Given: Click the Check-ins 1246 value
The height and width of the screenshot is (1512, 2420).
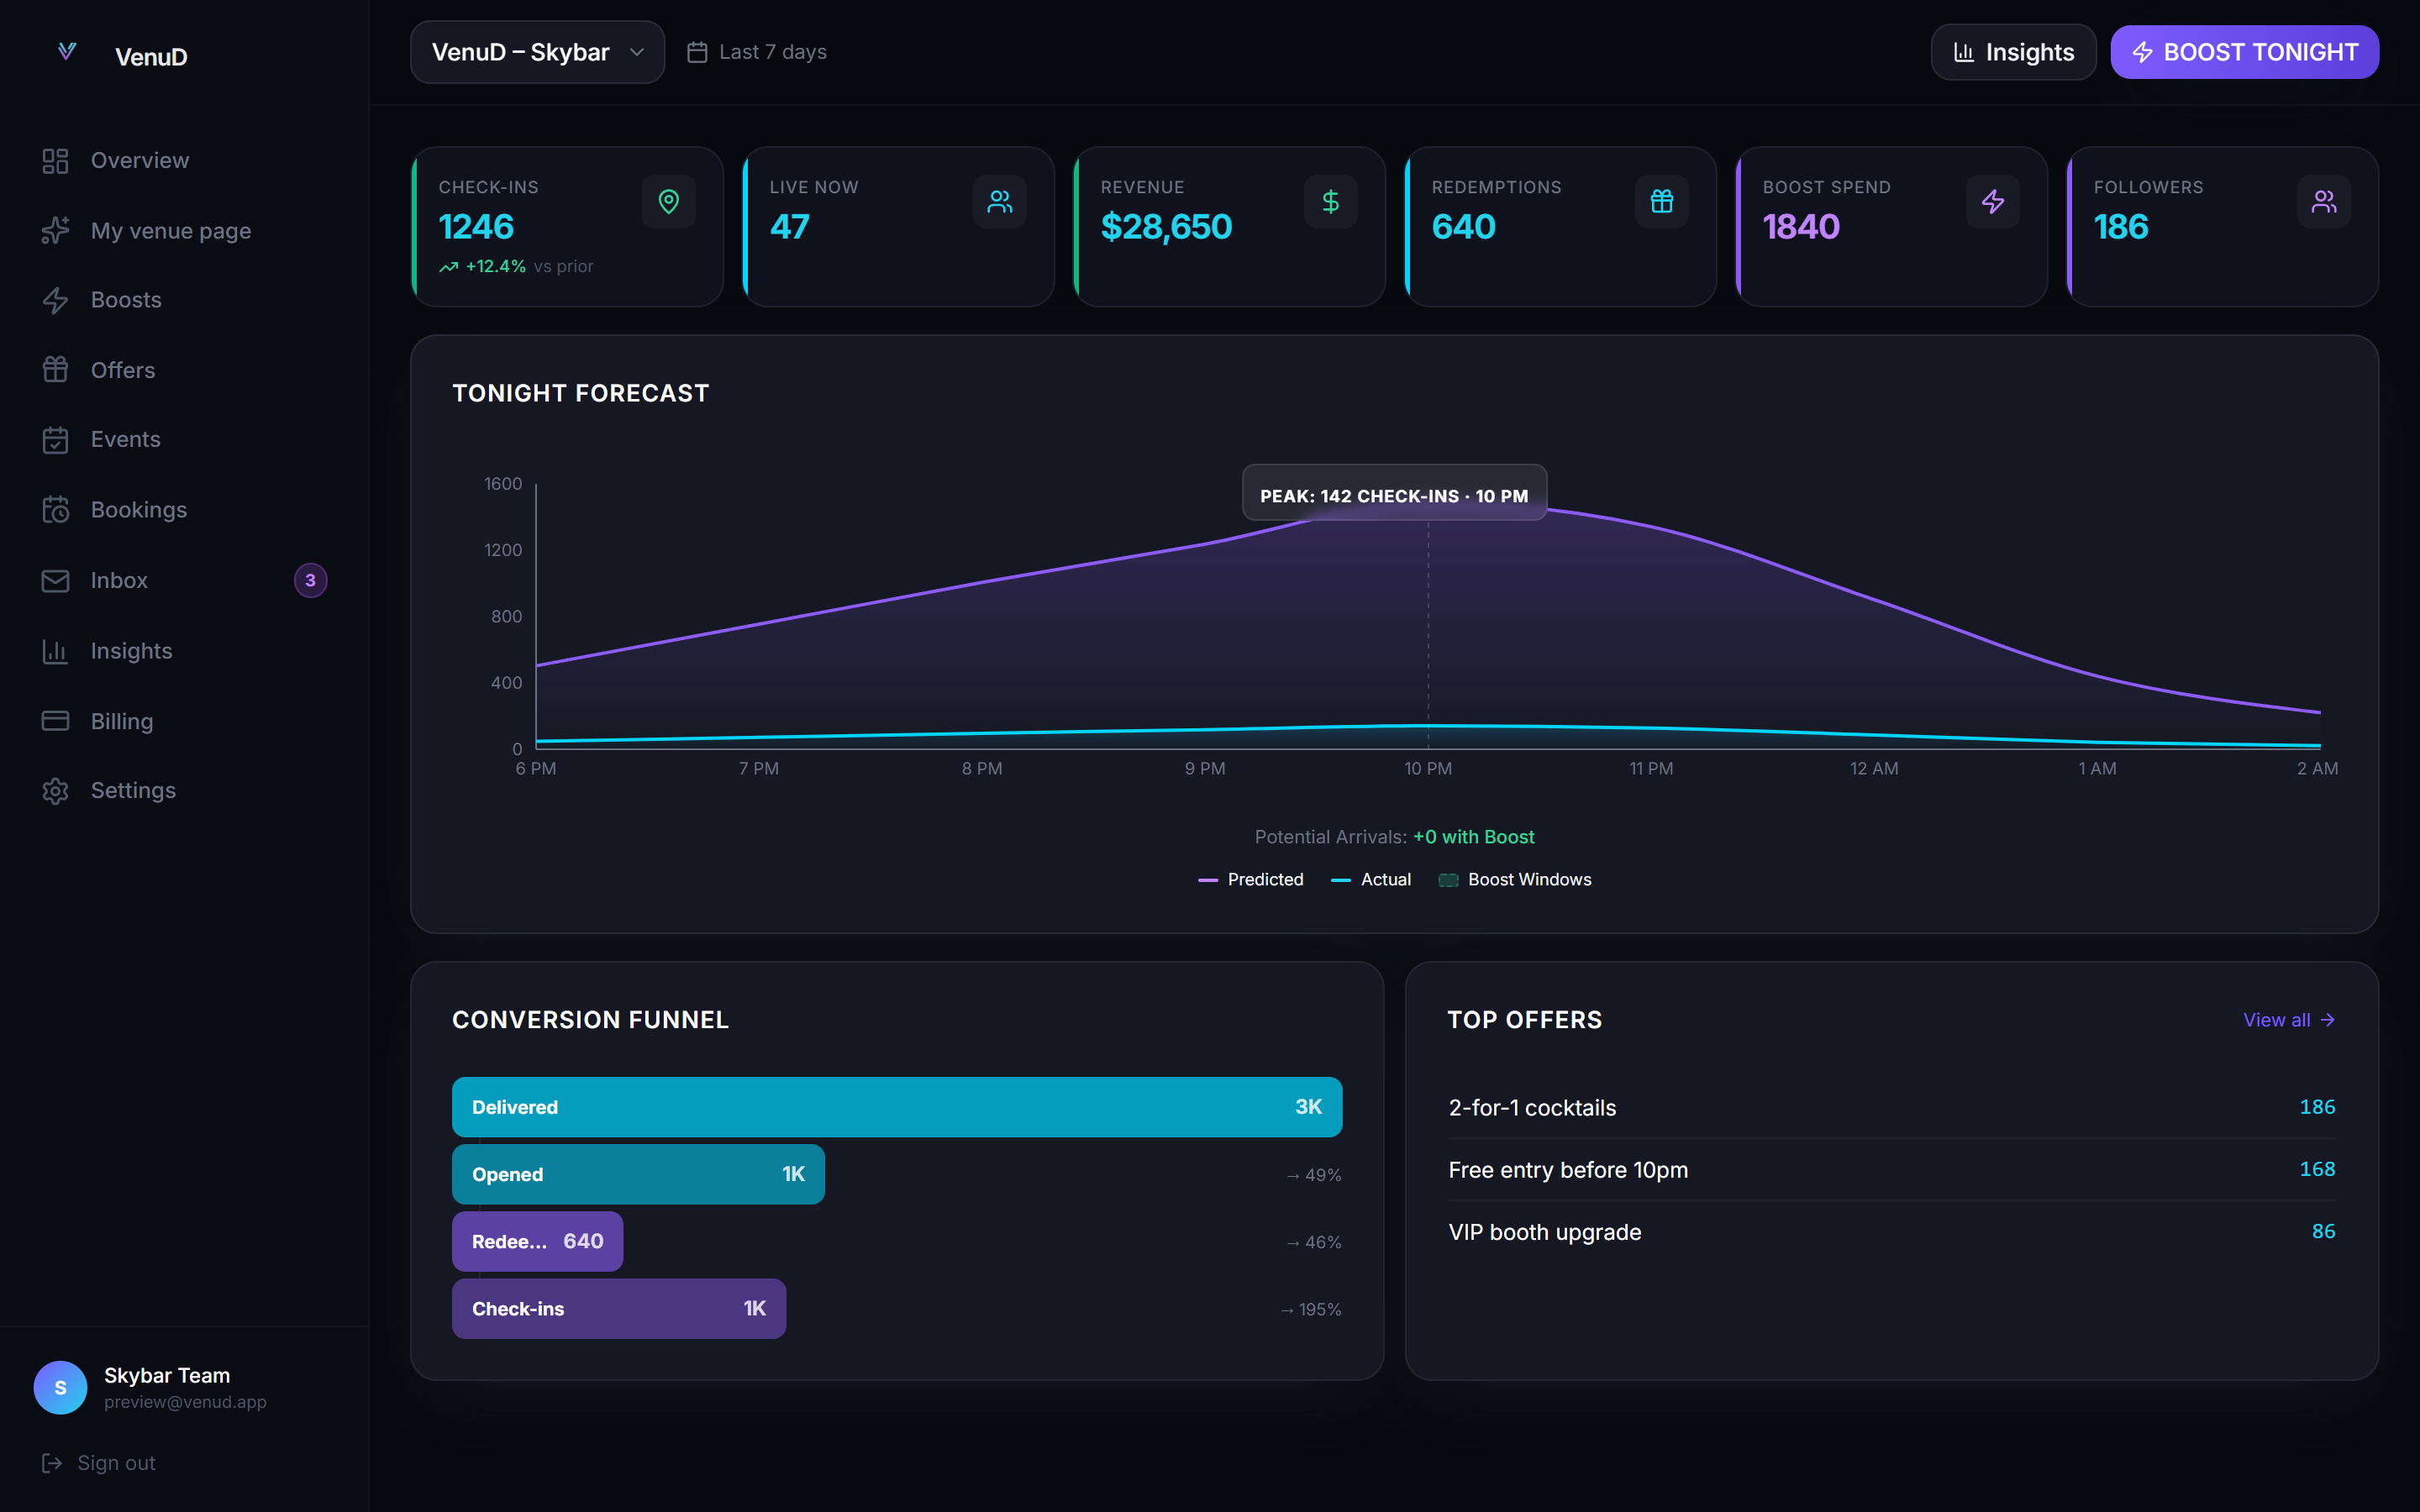Looking at the screenshot, I should (x=476, y=227).
